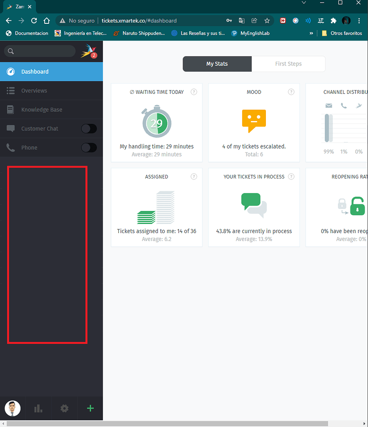The image size is (368, 427).
Task: Open the Chrome three-dot menu
Action: coord(359,20)
